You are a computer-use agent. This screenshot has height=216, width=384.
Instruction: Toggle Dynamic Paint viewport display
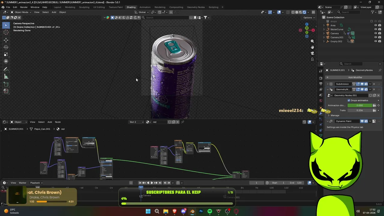362,121
